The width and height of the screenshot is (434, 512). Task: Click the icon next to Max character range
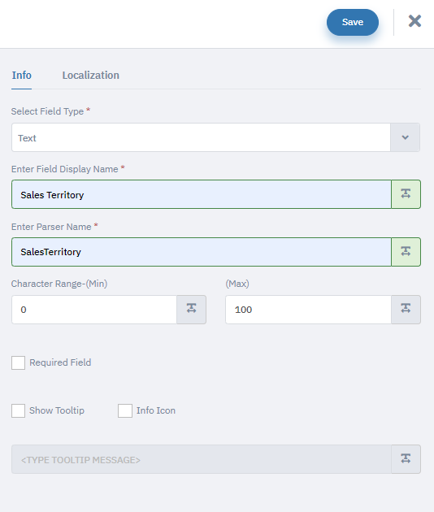[x=406, y=310]
